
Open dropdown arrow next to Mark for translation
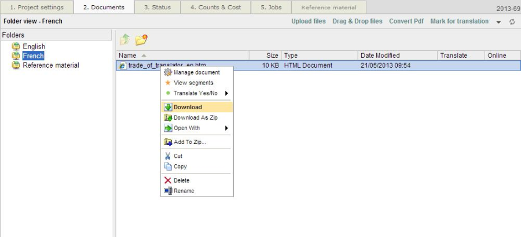click(499, 22)
